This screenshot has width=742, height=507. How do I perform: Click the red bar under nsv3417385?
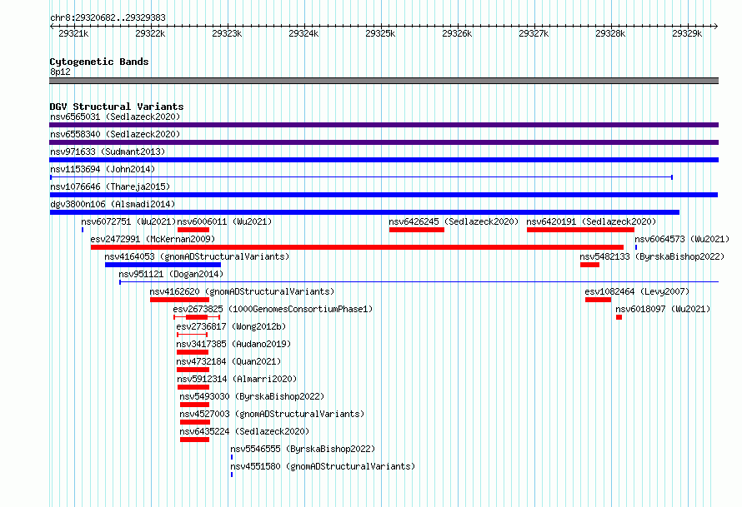pos(193,352)
